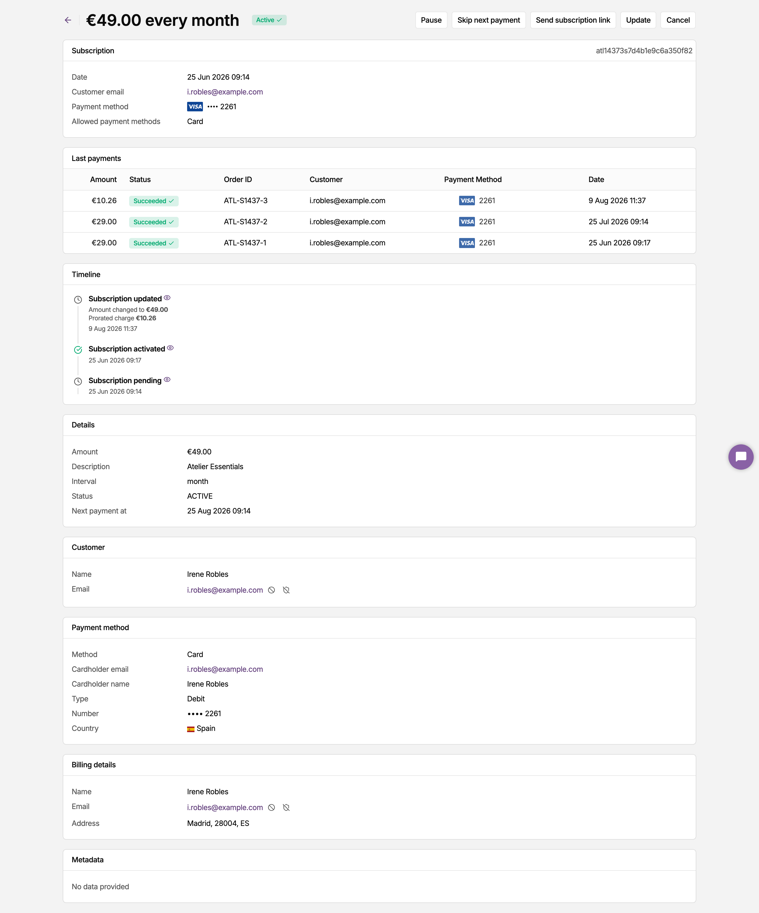Click the Visa logo in Subscription payment method
Screen dimensions: 759x913
tap(195, 107)
